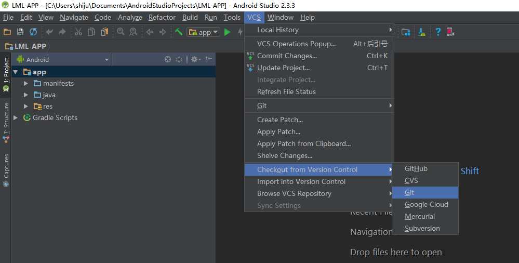
Task: Click Collapse All icon in project panel
Action: point(179,59)
